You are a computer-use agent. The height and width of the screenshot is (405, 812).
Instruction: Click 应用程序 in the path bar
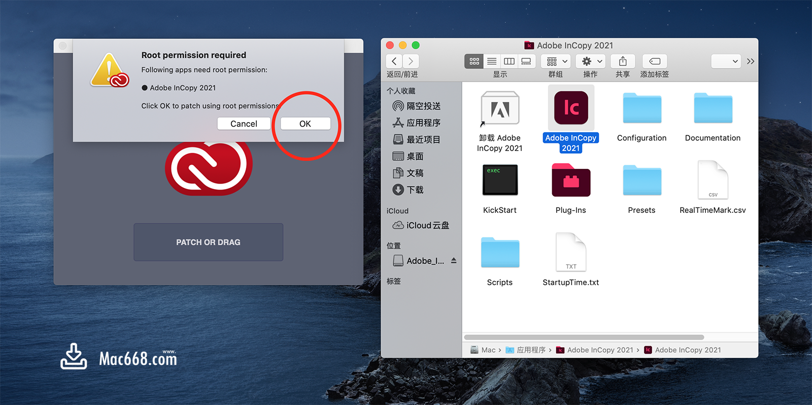click(x=526, y=350)
